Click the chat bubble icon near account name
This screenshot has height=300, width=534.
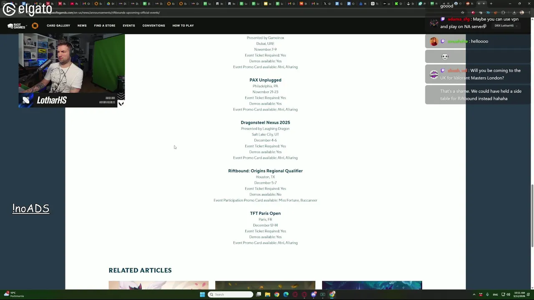[x=485, y=25]
